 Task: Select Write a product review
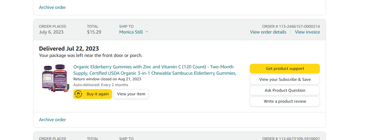click(285, 101)
